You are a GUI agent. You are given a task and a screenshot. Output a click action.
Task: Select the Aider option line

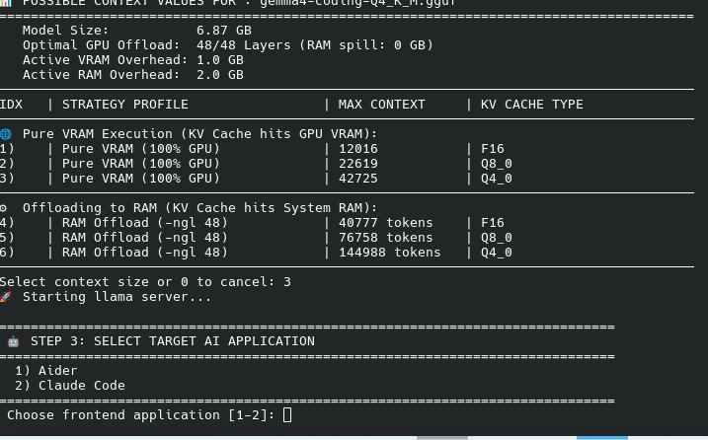46,371
